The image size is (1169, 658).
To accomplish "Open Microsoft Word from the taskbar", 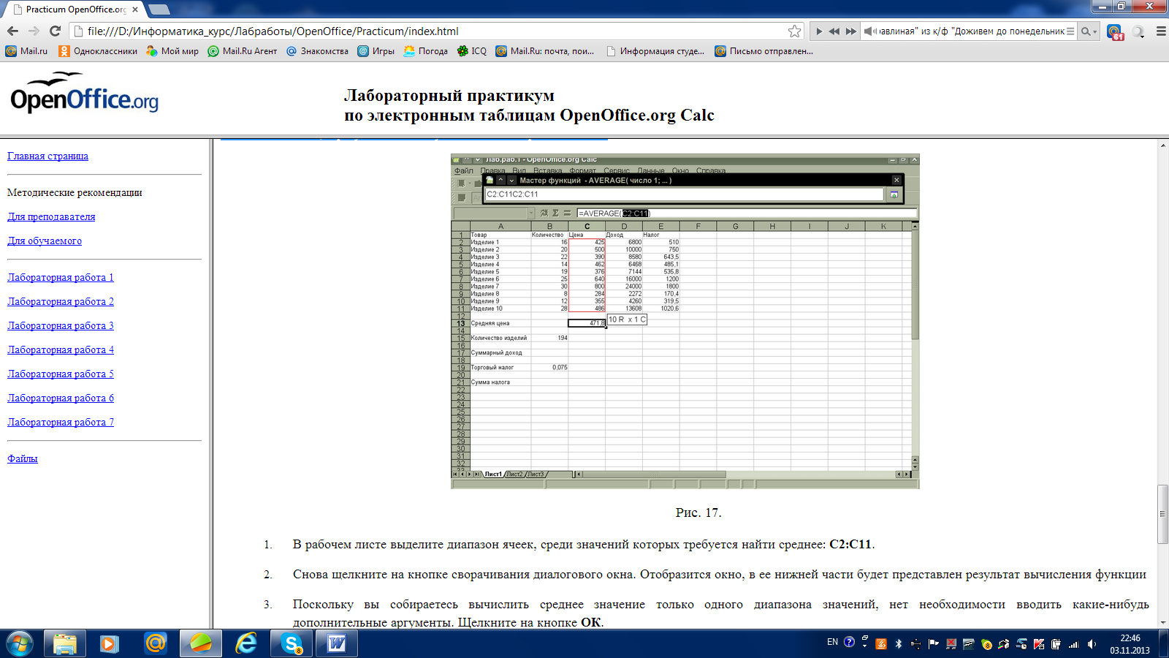I will coord(337,643).
